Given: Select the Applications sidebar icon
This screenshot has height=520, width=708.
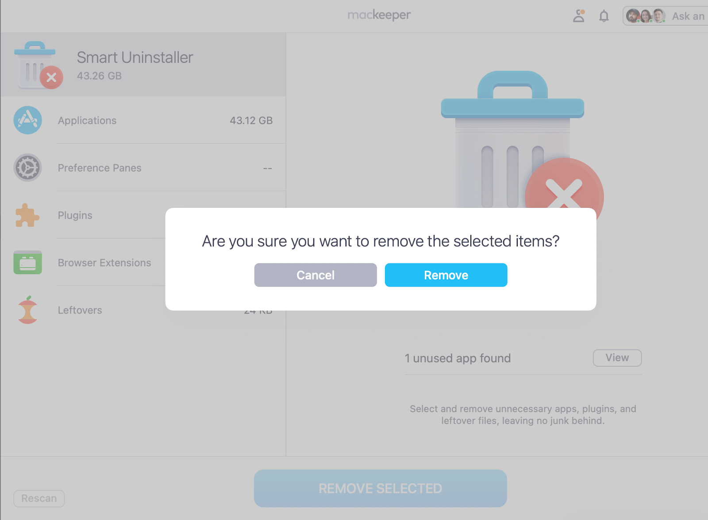Looking at the screenshot, I should 27,120.
